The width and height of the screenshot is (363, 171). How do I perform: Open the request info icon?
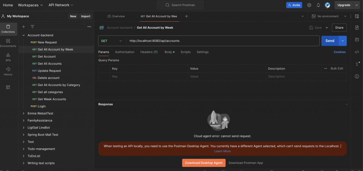pyautogui.click(x=357, y=76)
